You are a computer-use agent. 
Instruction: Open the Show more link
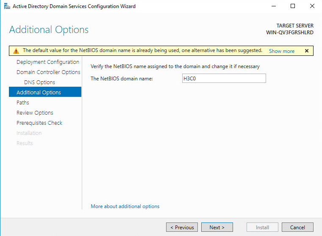pyautogui.click(x=282, y=51)
